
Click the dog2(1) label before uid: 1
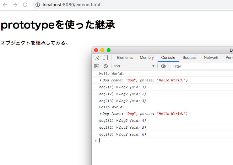(106, 87)
